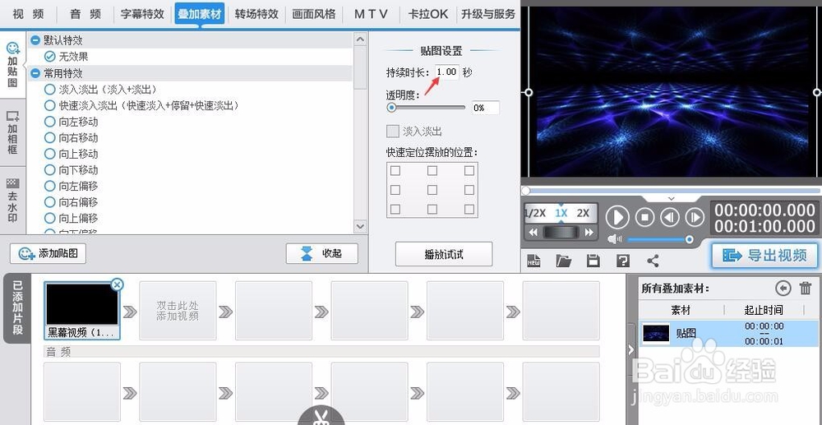822x425 pixels.
Task: Select the 叠加素材 tab
Action: (199, 14)
